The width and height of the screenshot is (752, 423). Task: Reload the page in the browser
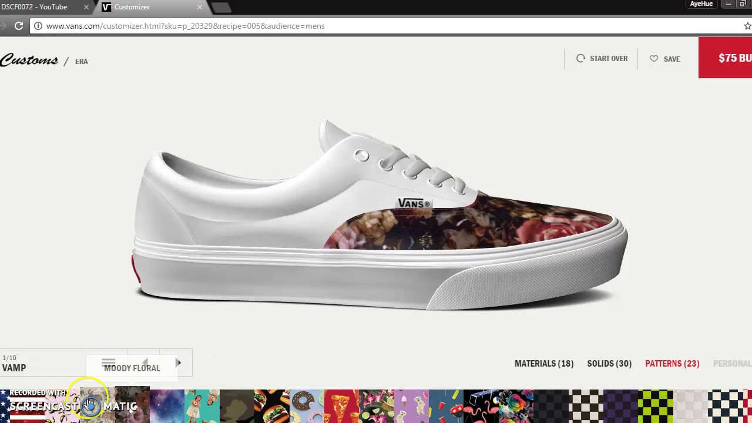pyautogui.click(x=19, y=26)
